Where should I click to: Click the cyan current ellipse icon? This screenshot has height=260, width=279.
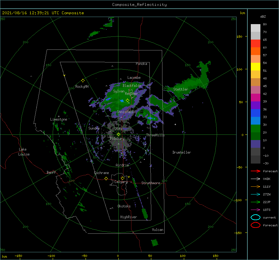pyautogui.click(x=255, y=217)
